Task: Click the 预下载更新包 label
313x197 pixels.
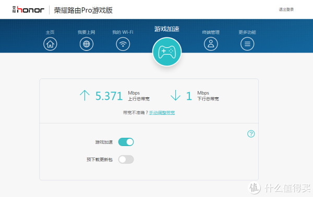Action: click(x=100, y=160)
